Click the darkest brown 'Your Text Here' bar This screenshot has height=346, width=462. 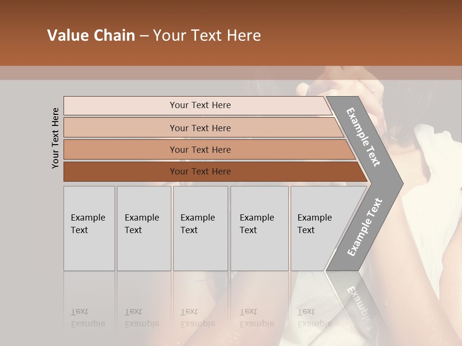(200, 172)
